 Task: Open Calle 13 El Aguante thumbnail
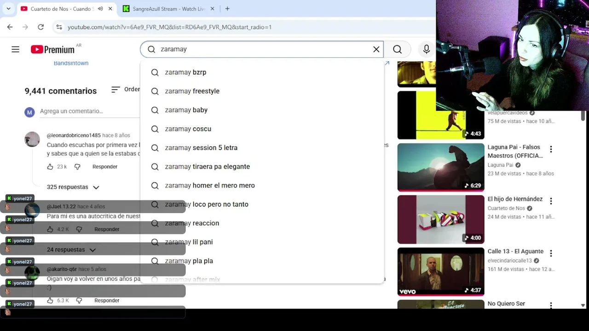click(441, 272)
